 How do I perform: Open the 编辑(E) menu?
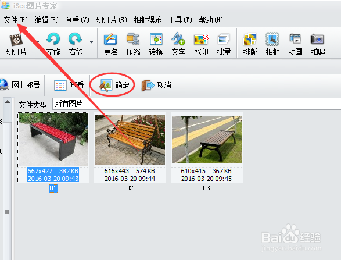(x=46, y=20)
